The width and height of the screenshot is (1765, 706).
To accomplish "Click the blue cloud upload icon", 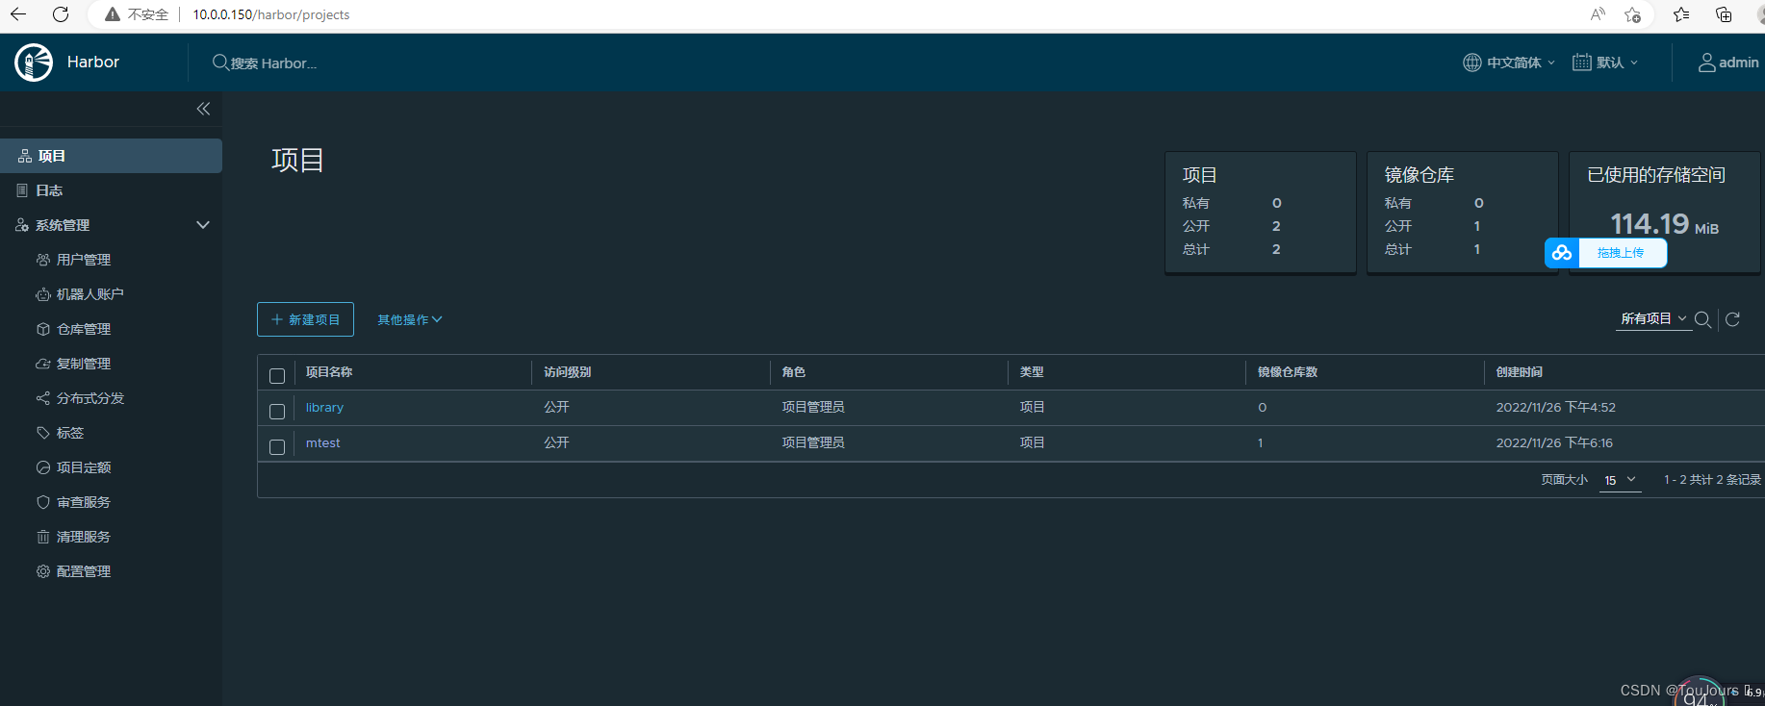I will point(1561,253).
